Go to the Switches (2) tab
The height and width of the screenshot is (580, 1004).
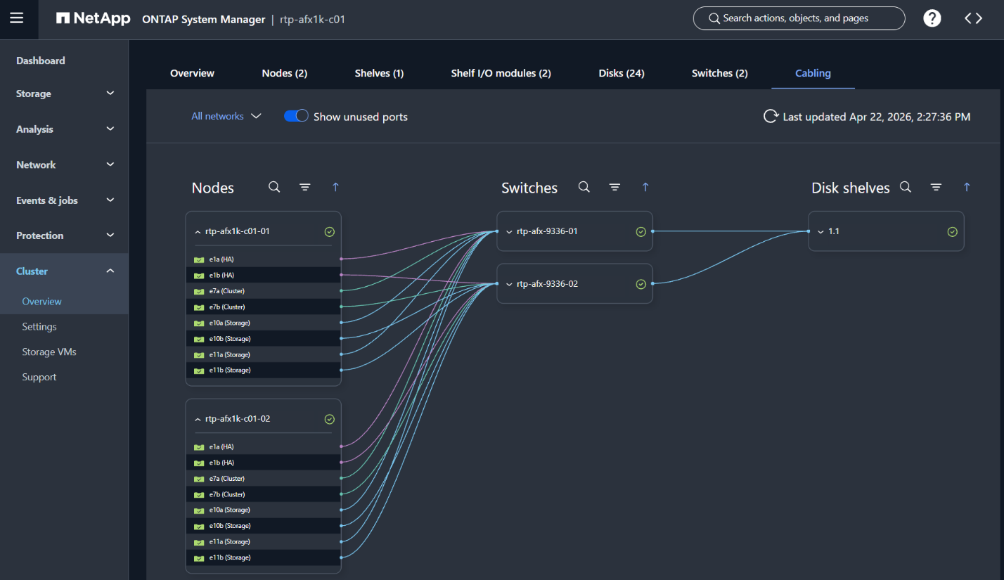tap(720, 73)
